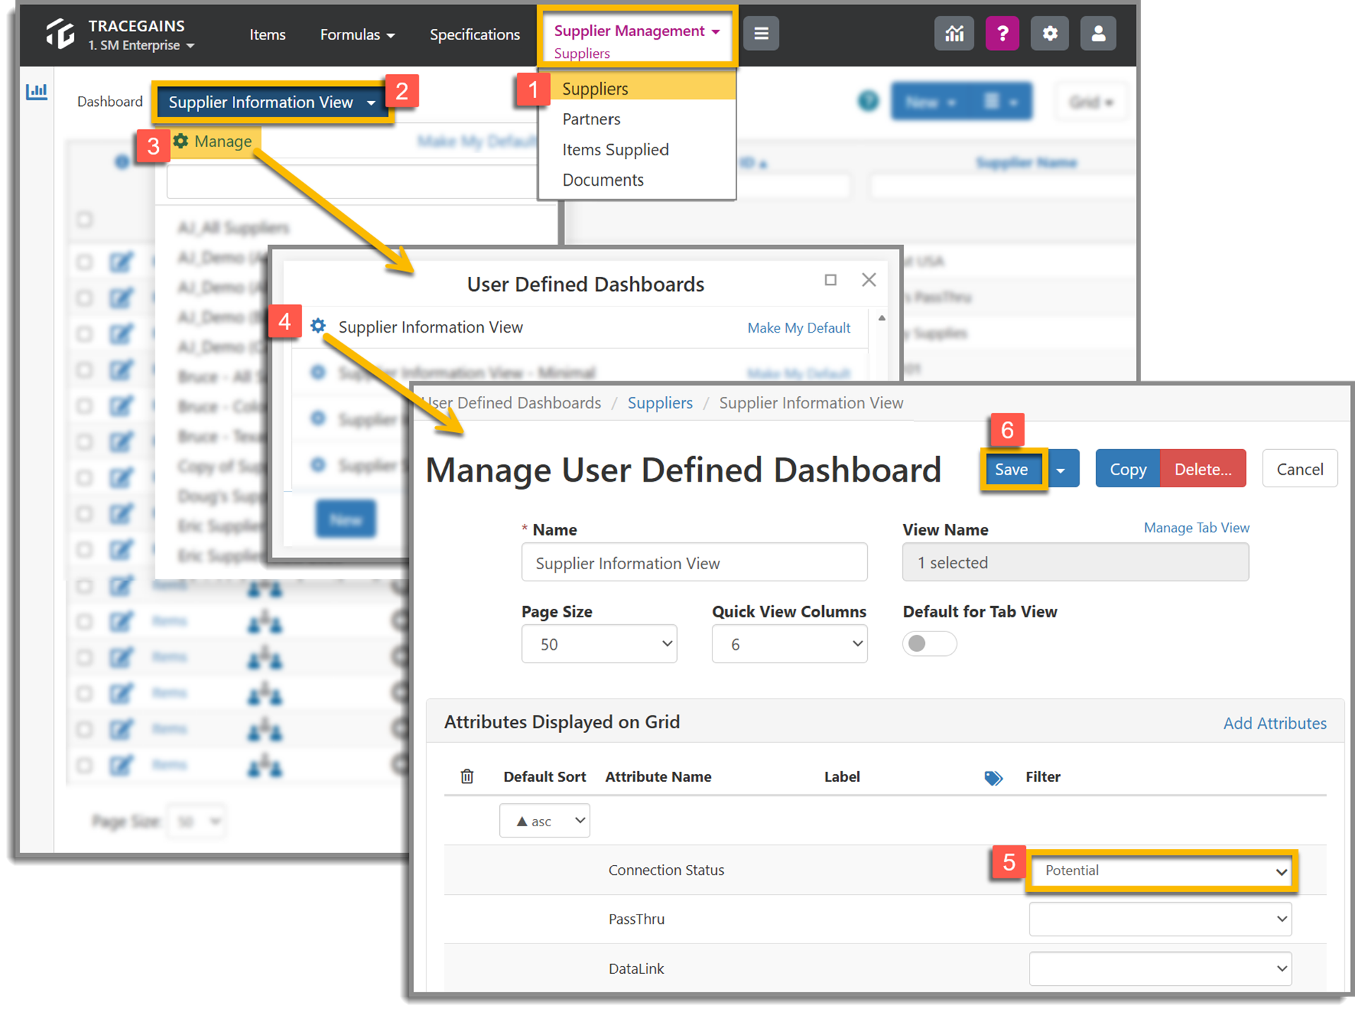This screenshot has height=1012, width=1355.
Task: Select Supplier Information View in dashboards list
Action: [431, 327]
